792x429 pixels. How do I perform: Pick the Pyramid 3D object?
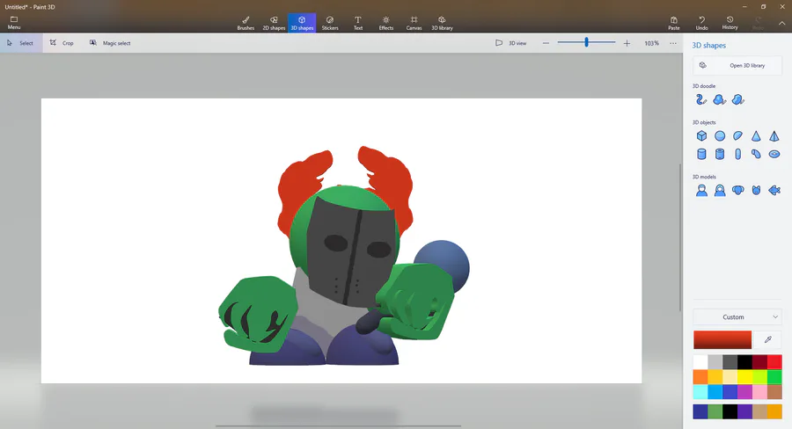point(774,135)
